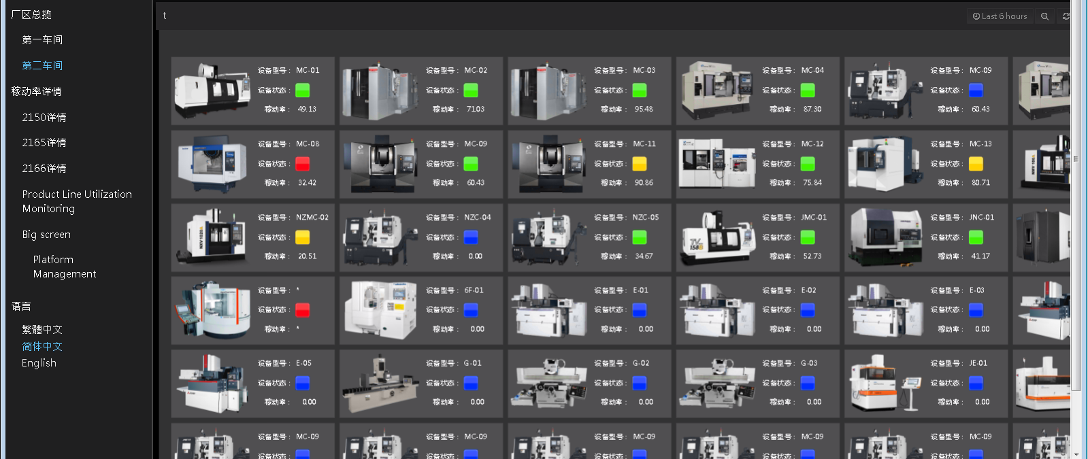Expand the 稼动率详情 section
1088x459 pixels.
point(37,91)
